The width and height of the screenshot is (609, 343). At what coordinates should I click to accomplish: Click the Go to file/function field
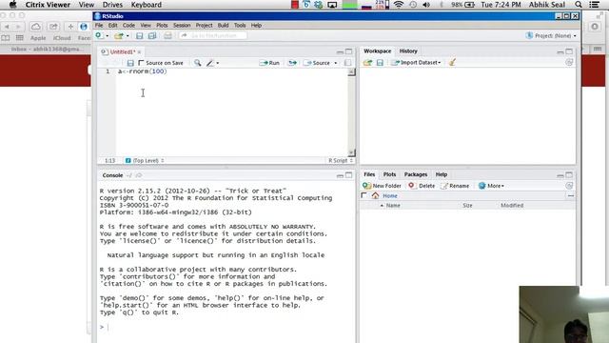(x=213, y=36)
